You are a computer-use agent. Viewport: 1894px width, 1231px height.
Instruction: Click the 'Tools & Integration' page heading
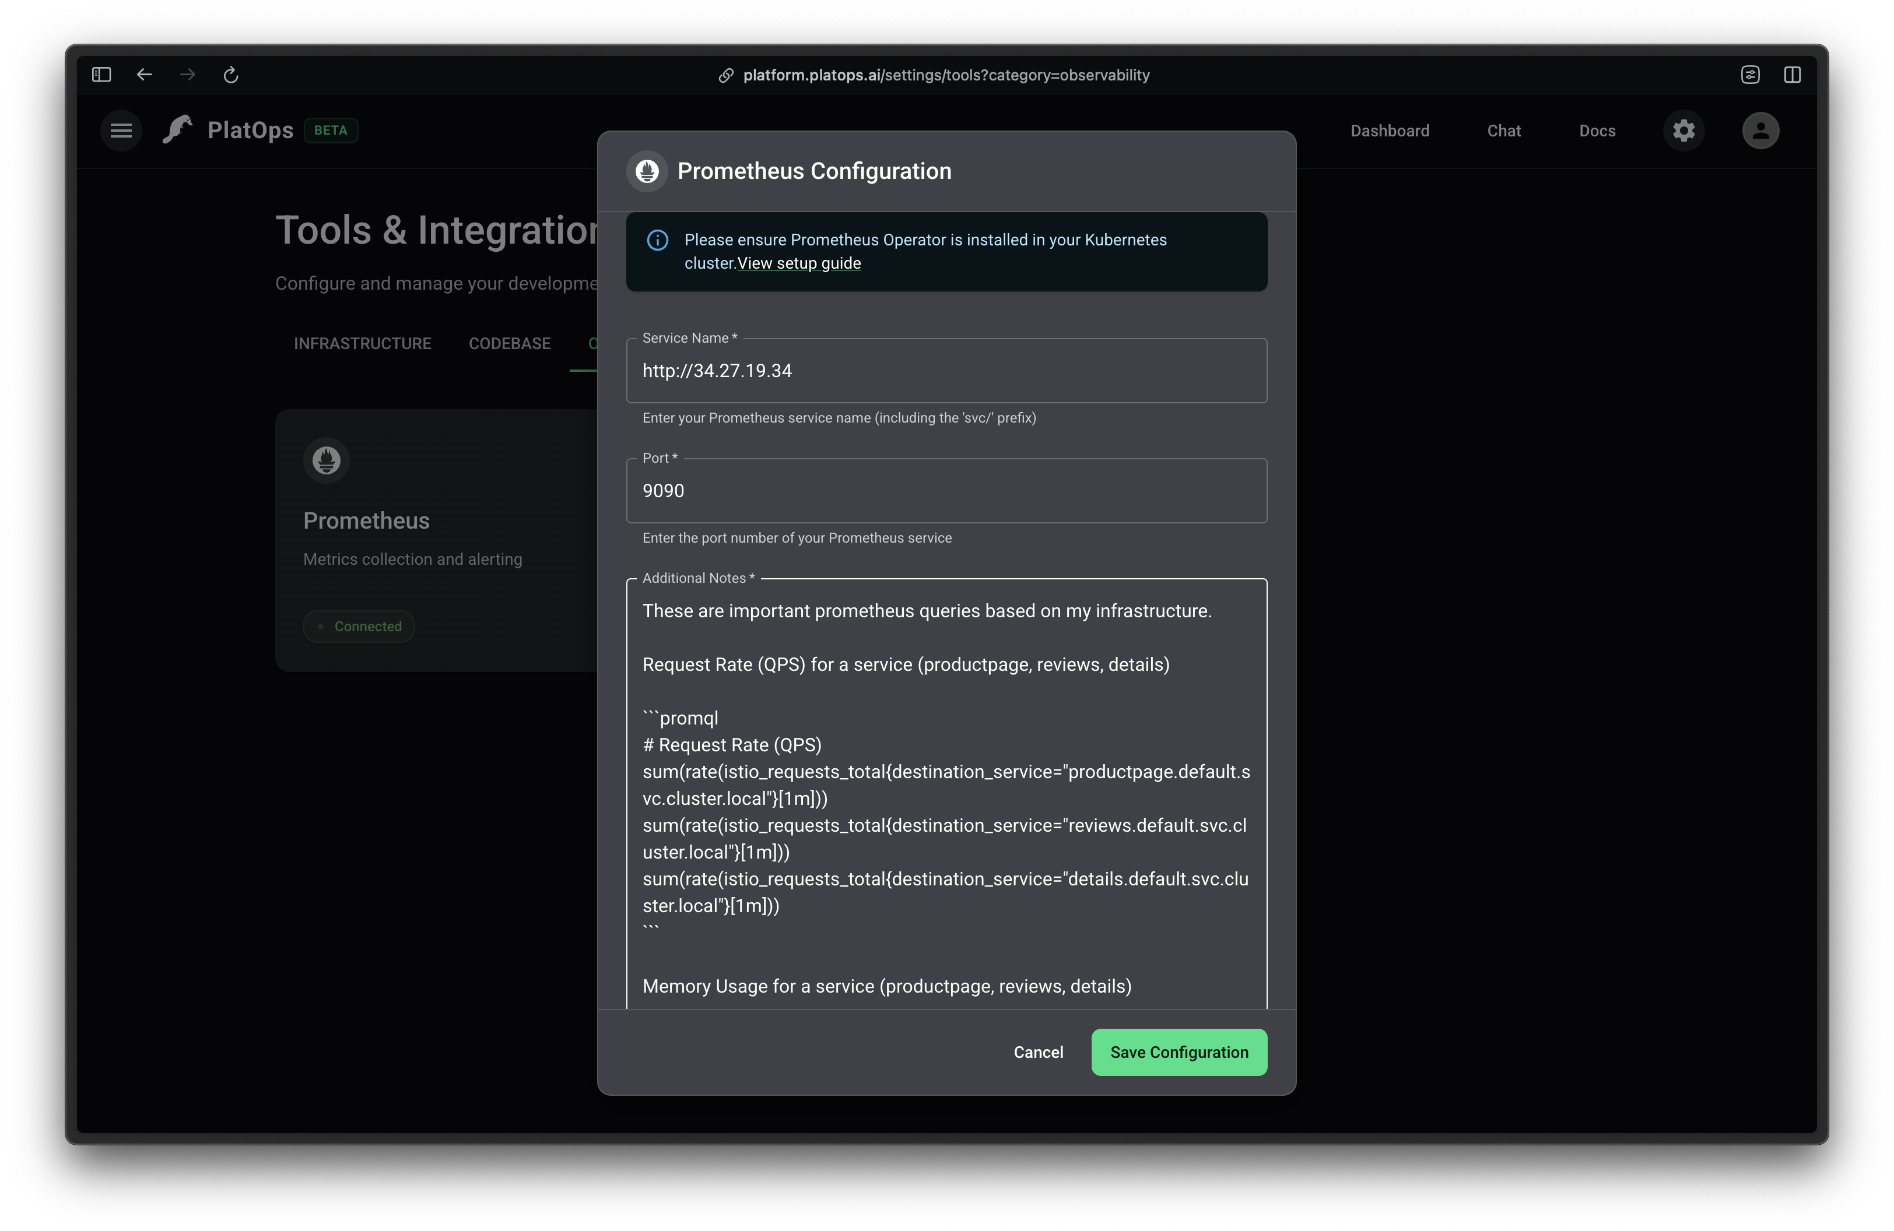pos(436,231)
